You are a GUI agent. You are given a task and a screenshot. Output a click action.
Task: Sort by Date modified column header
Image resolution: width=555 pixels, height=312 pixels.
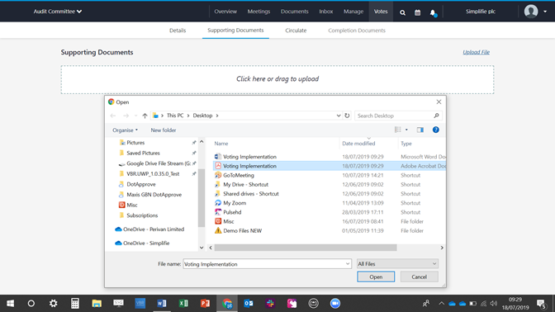tap(358, 144)
